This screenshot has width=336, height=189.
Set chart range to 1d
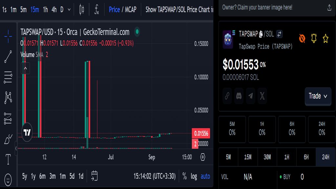tap(81, 176)
